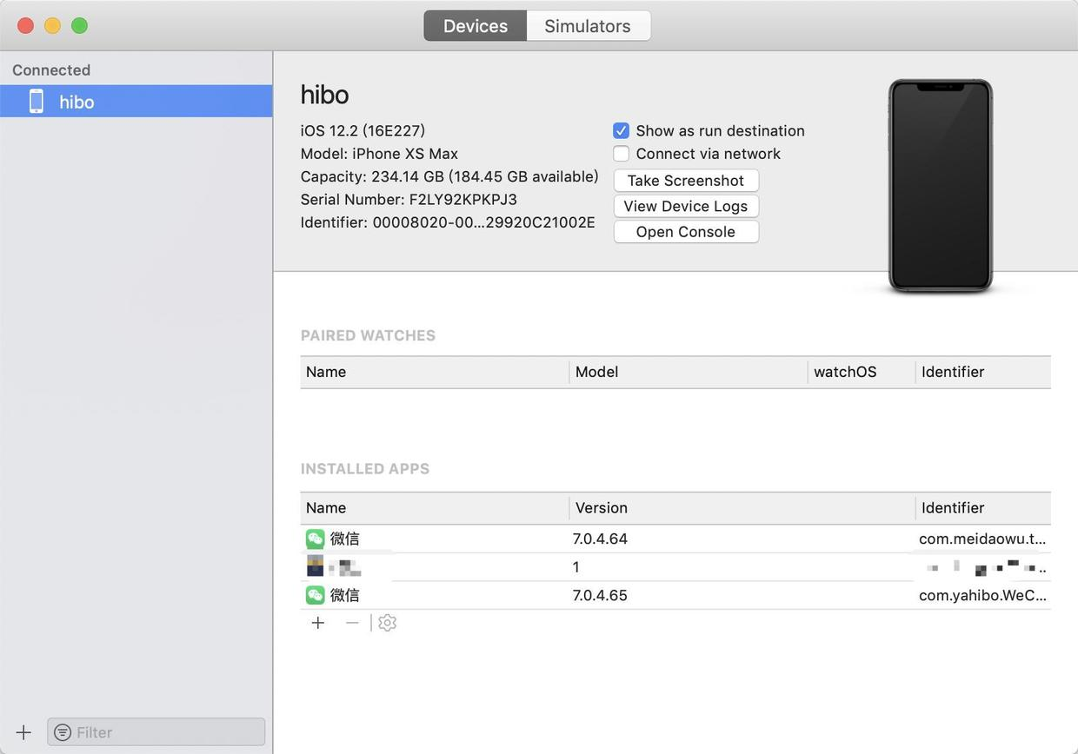1078x754 pixels.
Task: Click inside the Filter input field
Action: pyautogui.click(x=156, y=732)
